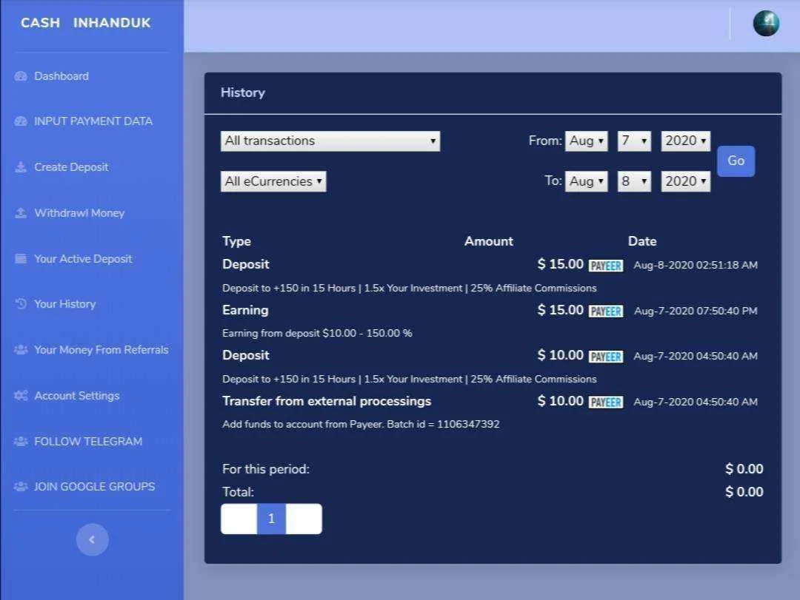Follow the FOLLOW TELEGRAM link
800x600 pixels.
[x=88, y=441]
